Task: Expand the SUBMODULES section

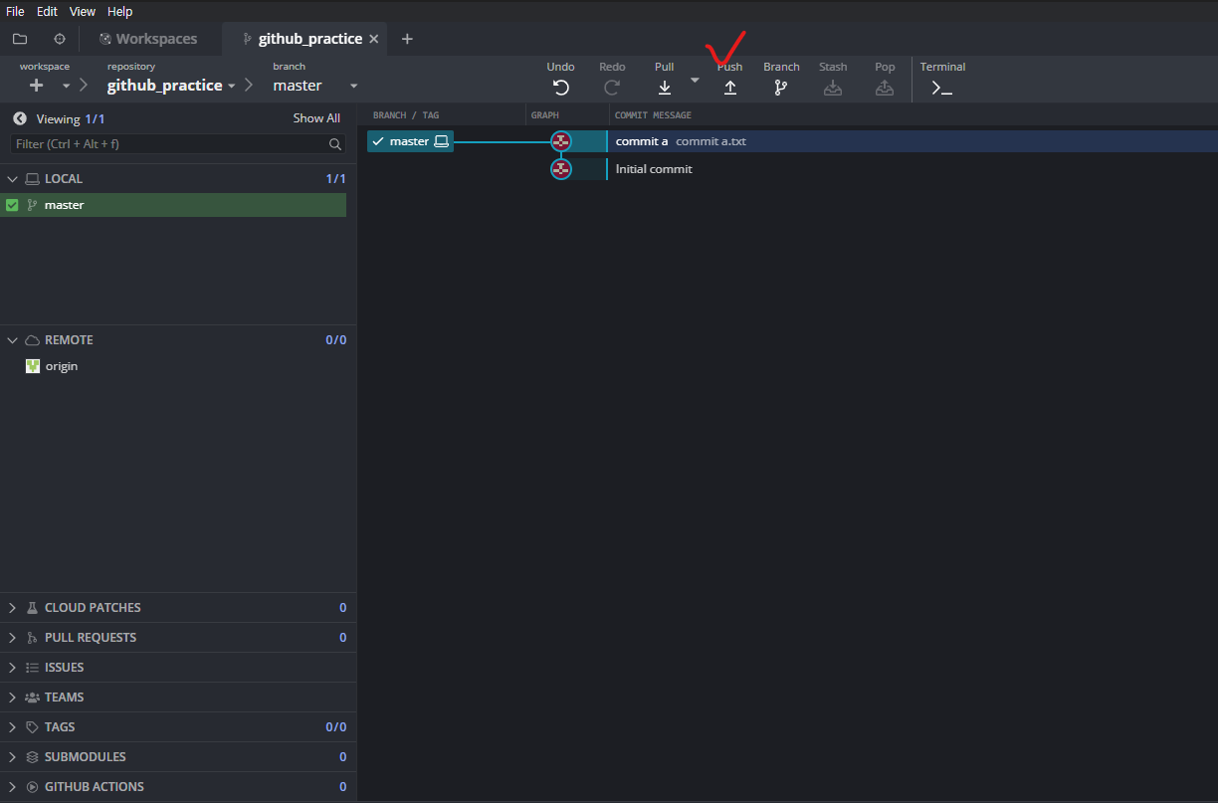Action: tap(12, 757)
